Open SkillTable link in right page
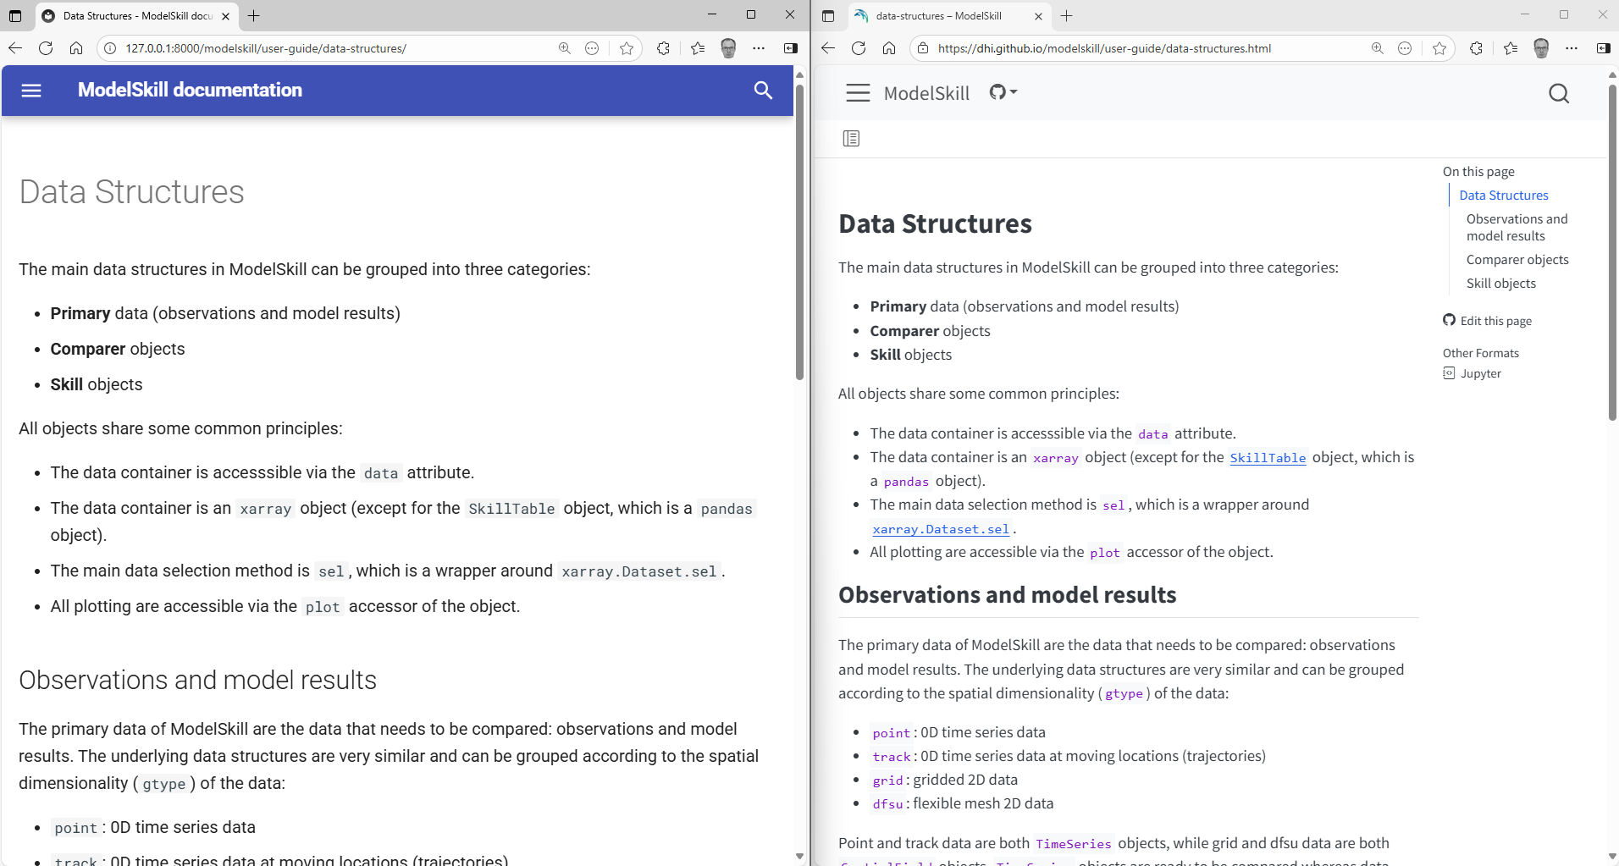Screen dimensions: 1619x866 (1268, 458)
